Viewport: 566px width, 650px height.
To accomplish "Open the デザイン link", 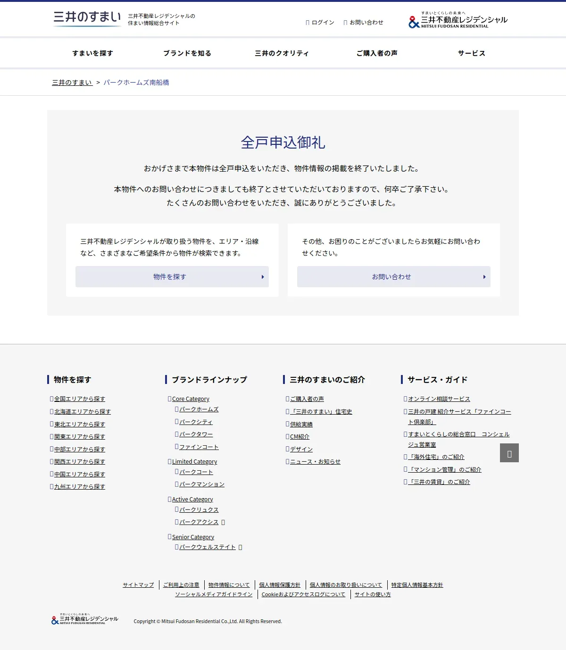I will (x=301, y=450).
